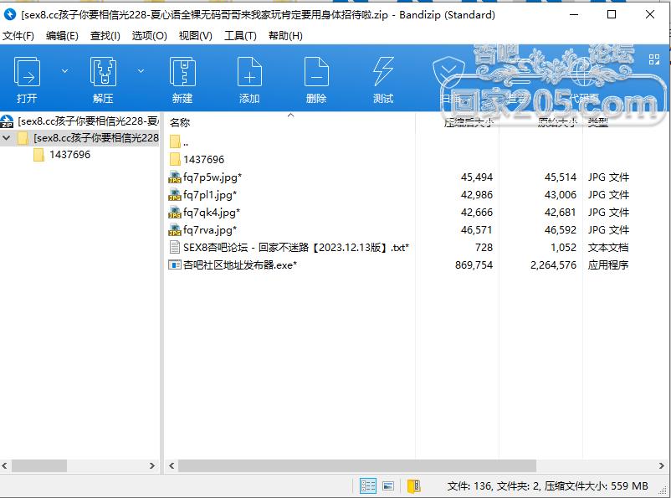
Task: Click the JPG icon of fq7qk4.jpg
Action: tap(175, 212)
